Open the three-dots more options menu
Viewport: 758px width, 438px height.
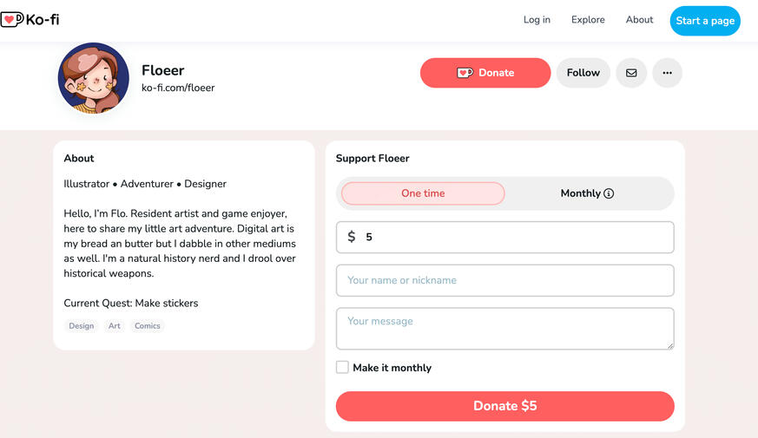pos(667,73)
